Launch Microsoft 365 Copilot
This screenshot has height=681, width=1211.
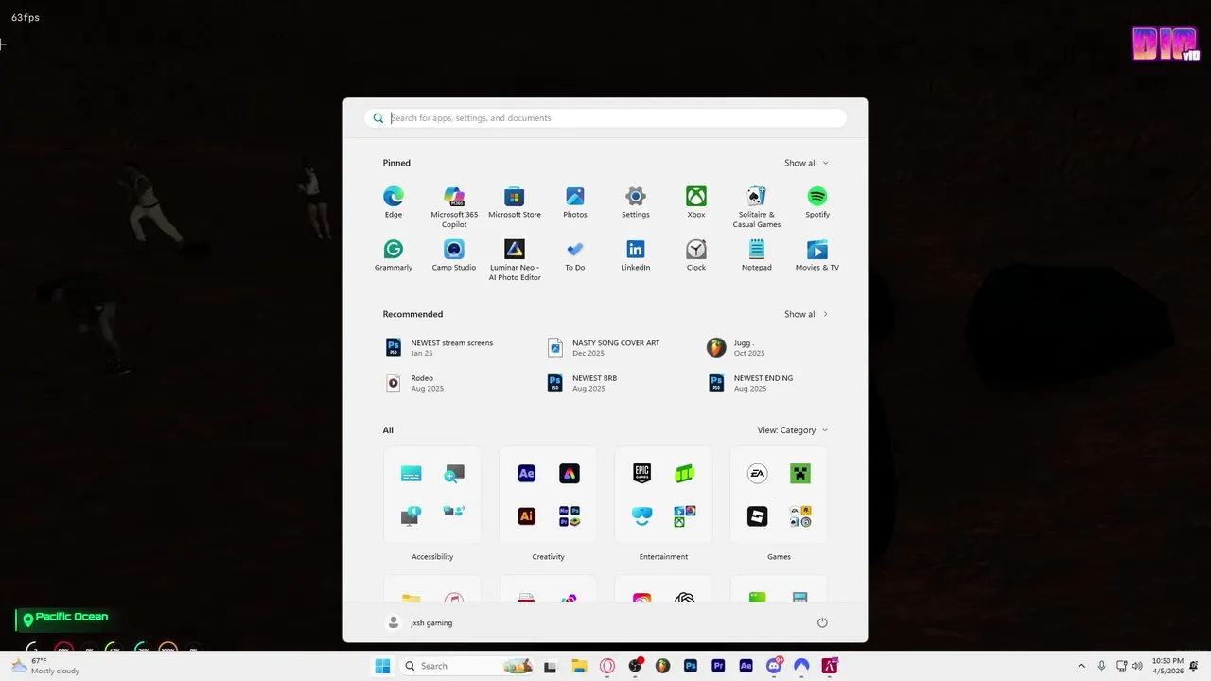(x=454, y=207)
